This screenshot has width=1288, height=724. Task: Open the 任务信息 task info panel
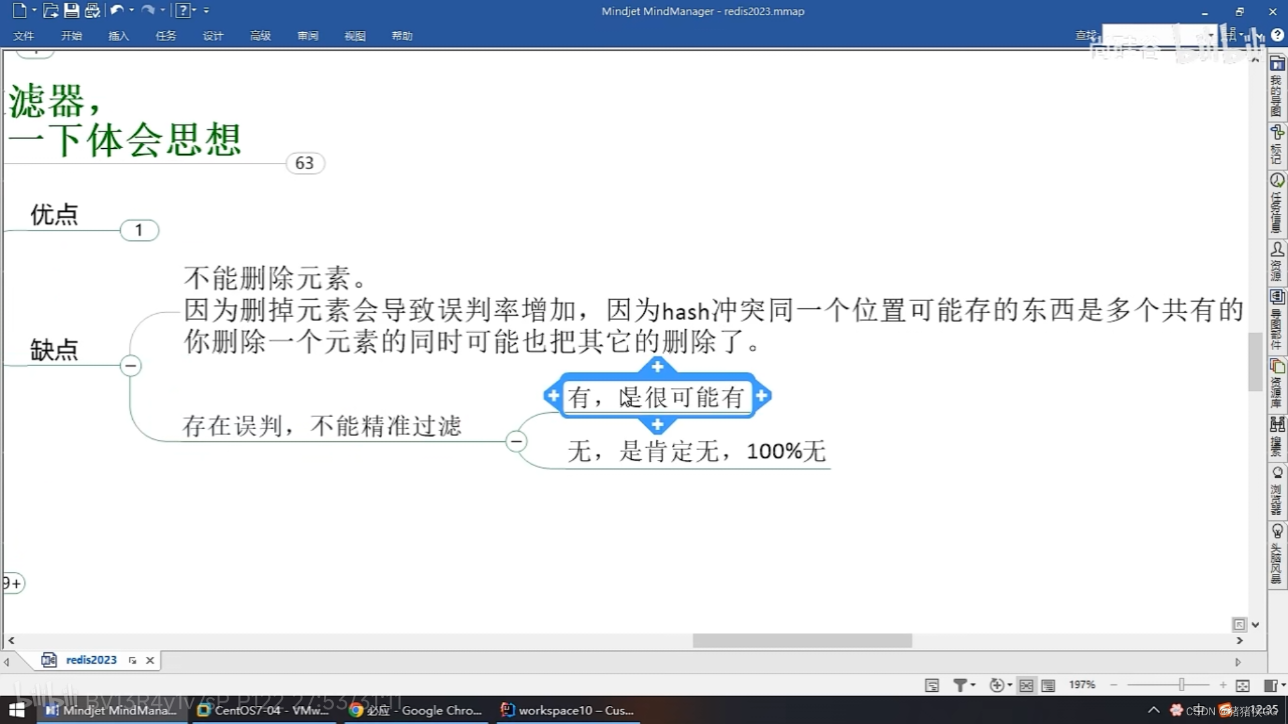(1277, 203)
